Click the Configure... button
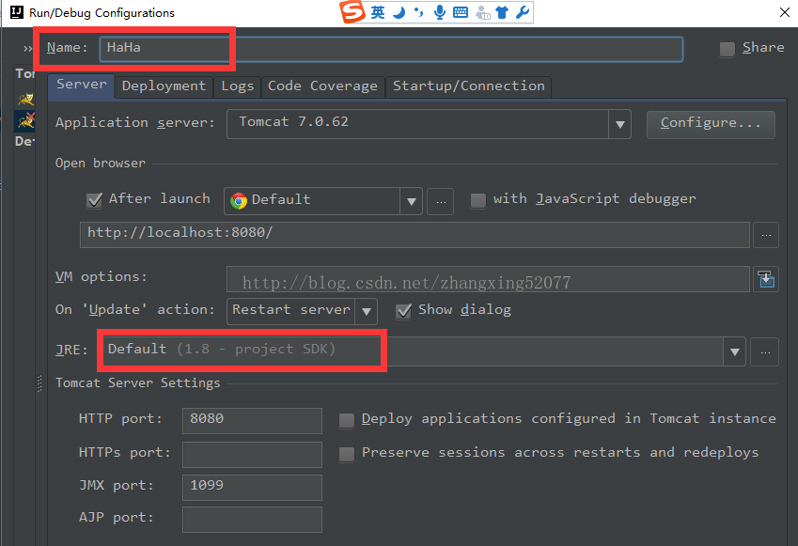Screen dimensions: 798x546 (711, 124)
